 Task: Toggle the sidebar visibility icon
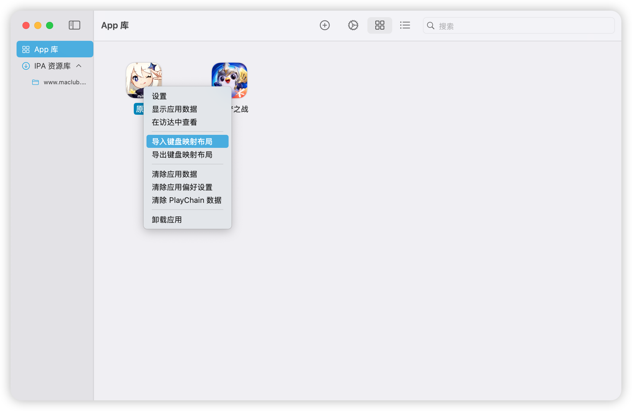pyautogui.click(x=74, y=25)
